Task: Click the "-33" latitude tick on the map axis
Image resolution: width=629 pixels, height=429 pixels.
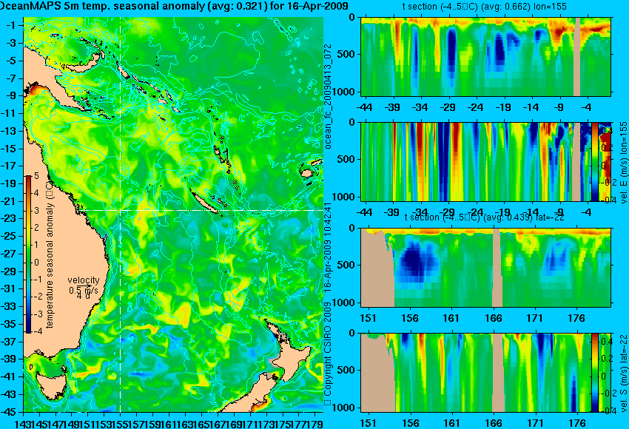Action: (8, 306)
